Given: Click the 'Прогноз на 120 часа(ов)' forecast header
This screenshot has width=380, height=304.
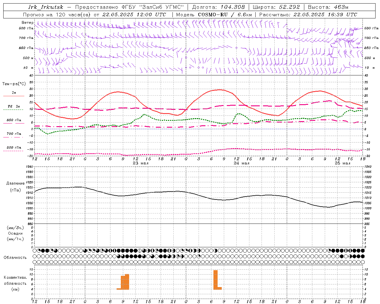Looking at the screenshot, I should (57, 15).
